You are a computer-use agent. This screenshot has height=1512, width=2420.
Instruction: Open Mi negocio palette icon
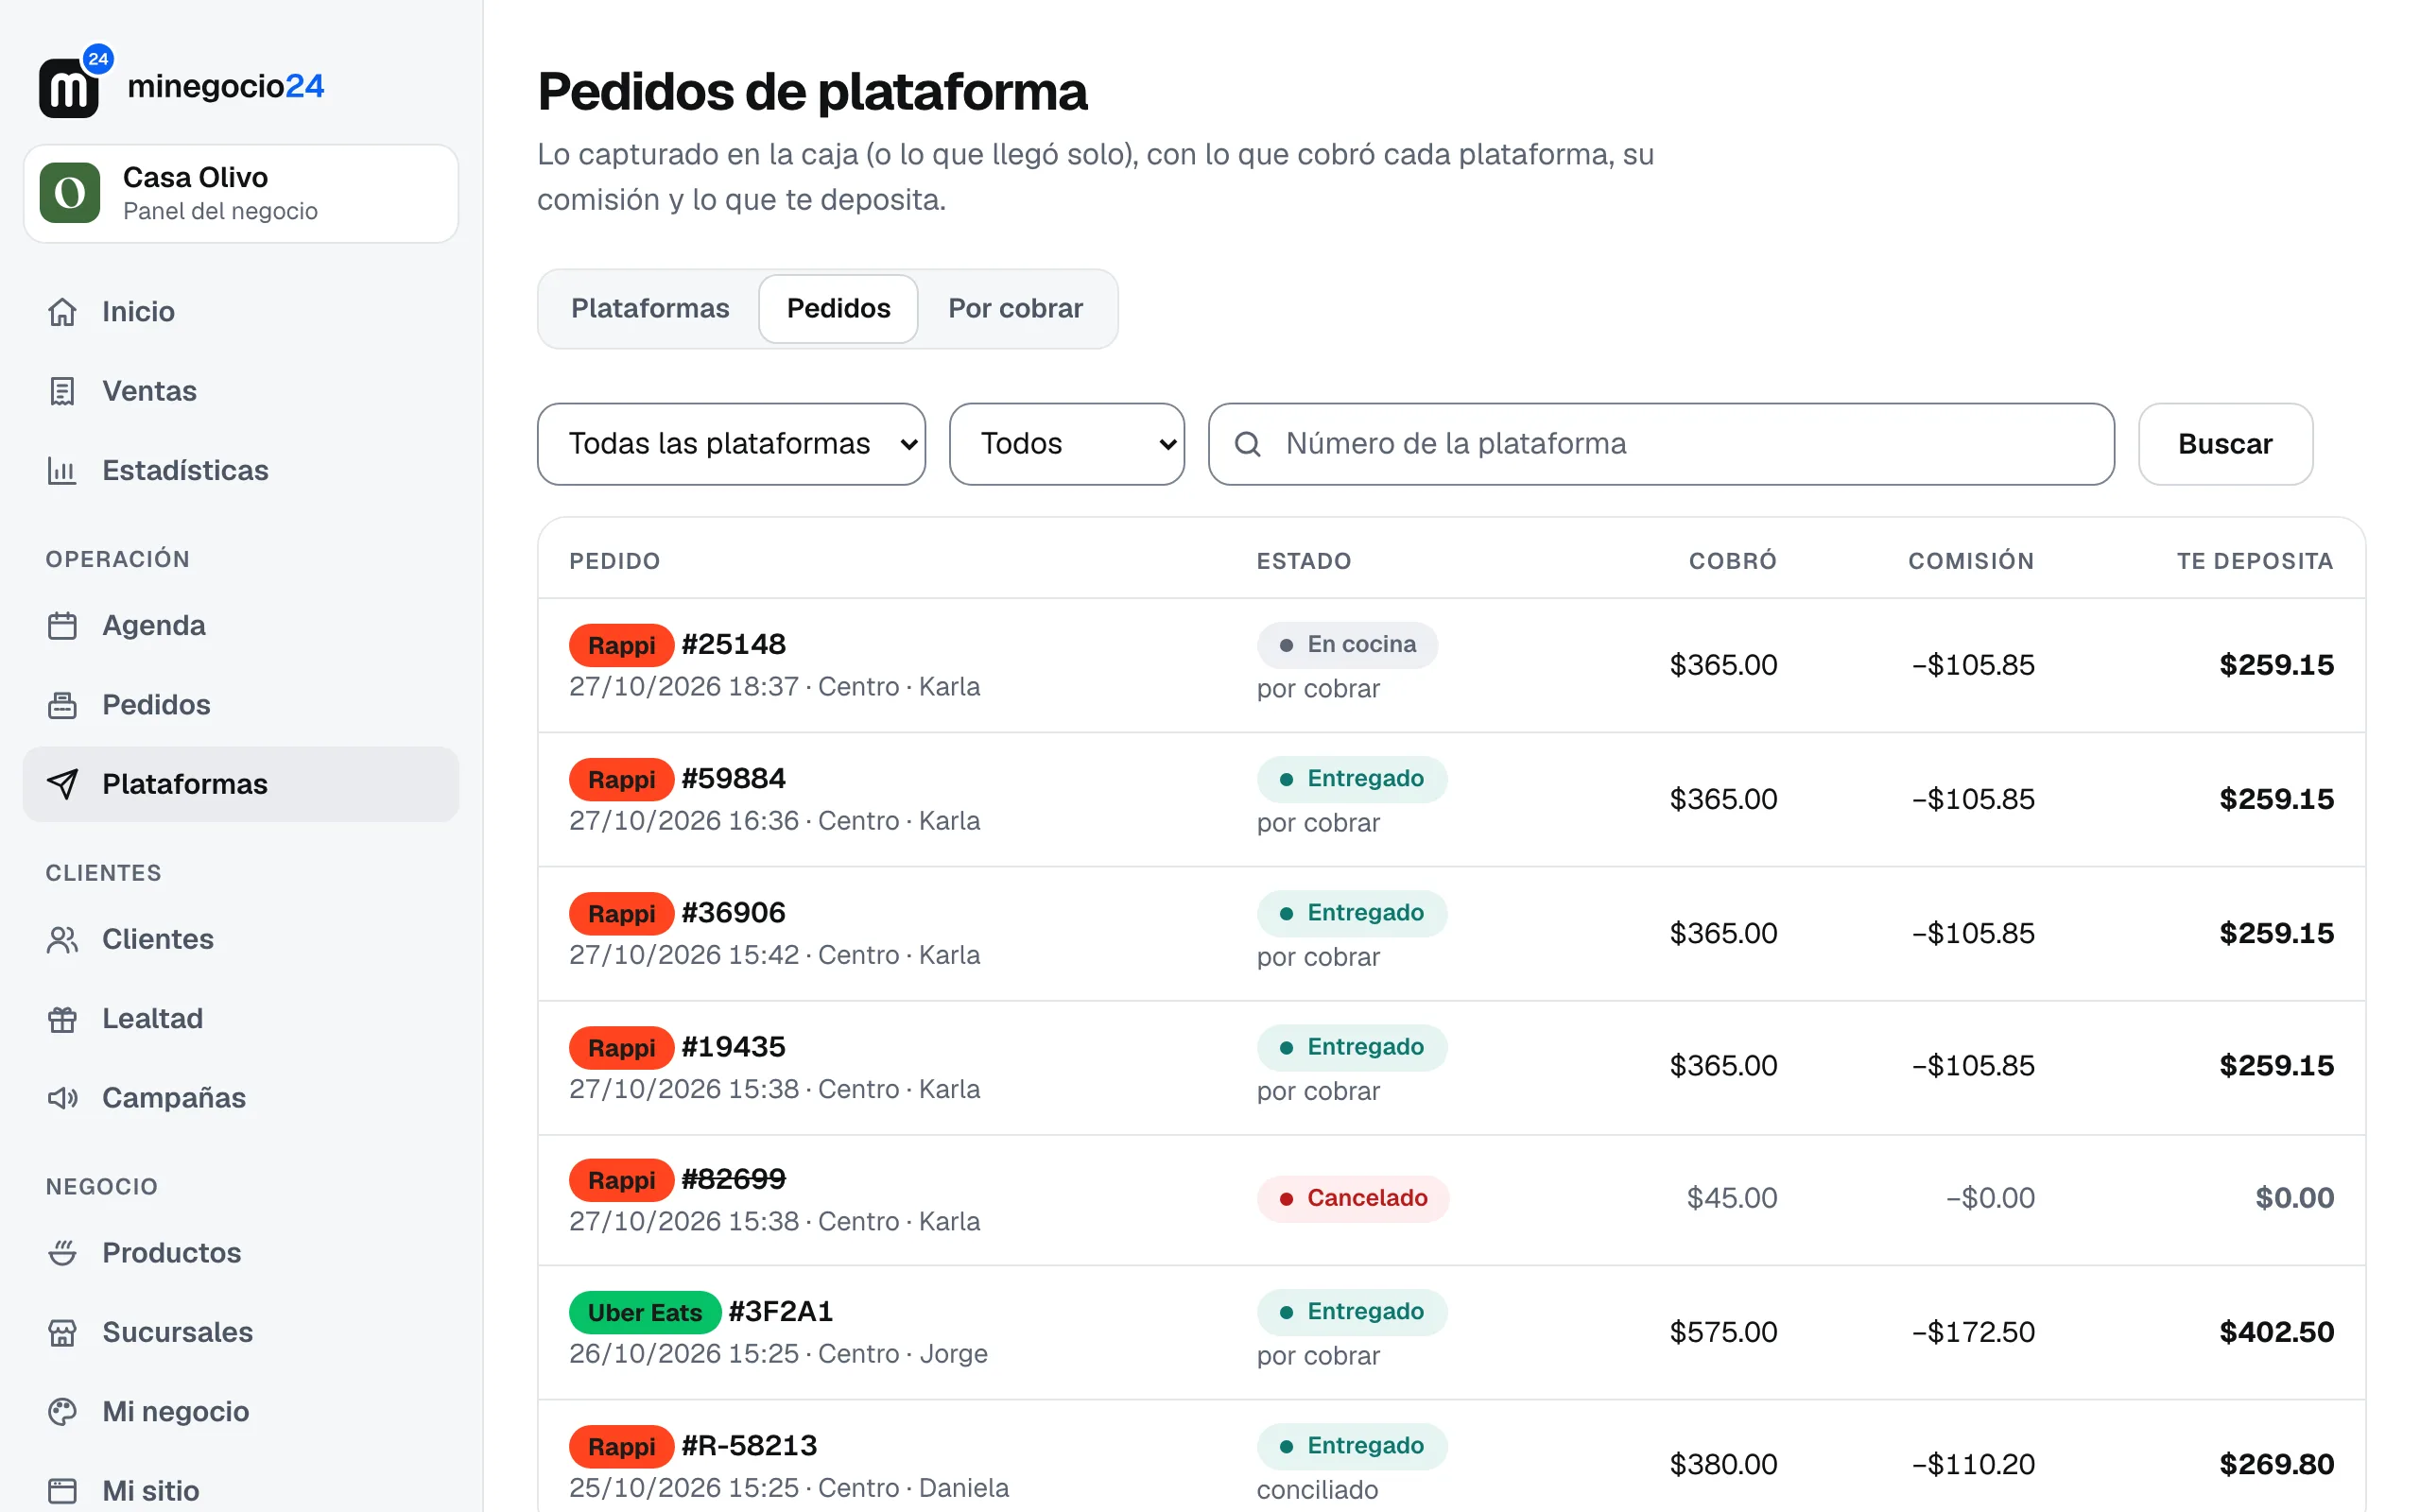[x=62, y=1411]
